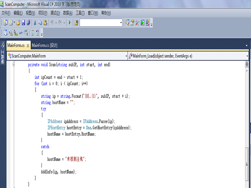Click the Display Word Completion icon

[21, 33]
